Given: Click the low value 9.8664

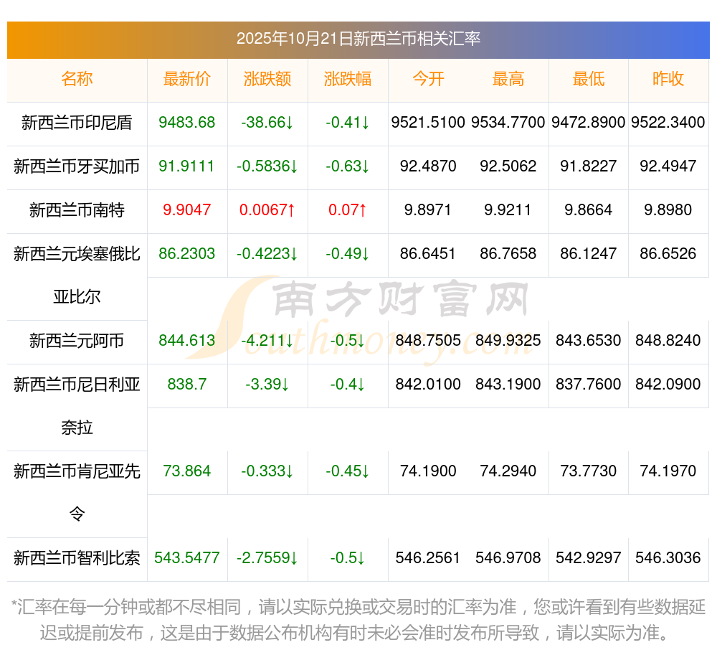Looking at the screenshot, I should 589,210.
